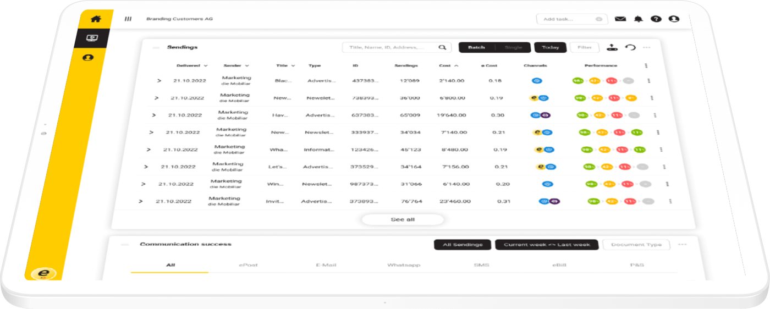Switch to the eBill tab
The height and width of the screenshot is (309, 770).
pos(559,265)
